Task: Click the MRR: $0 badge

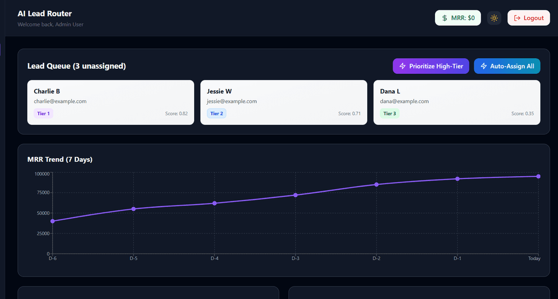Action: 458,18
